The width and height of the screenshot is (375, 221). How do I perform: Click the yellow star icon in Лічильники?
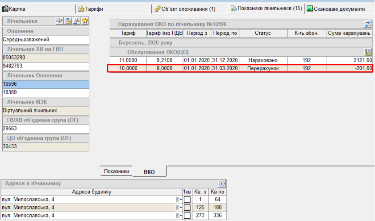point(84,21)
